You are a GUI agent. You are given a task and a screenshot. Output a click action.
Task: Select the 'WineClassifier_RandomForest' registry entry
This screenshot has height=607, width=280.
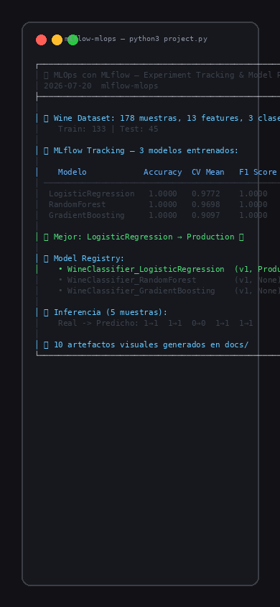[x=131, y=280]
